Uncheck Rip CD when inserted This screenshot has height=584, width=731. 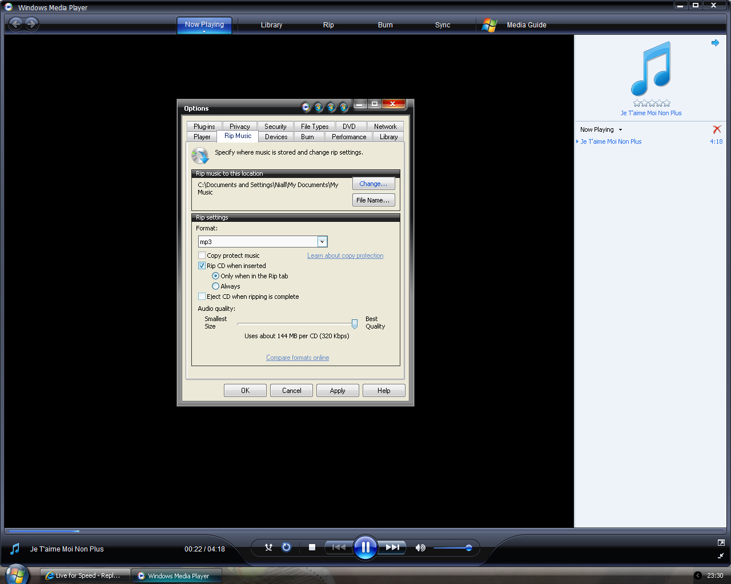click(202, 266)
